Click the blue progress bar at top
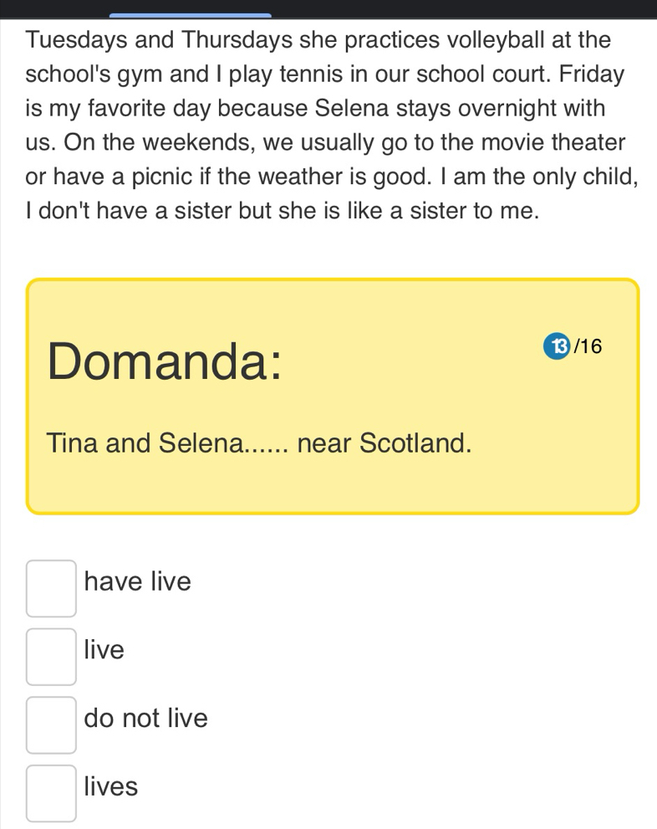The image size is (657, 829). [x=190, y=15]
